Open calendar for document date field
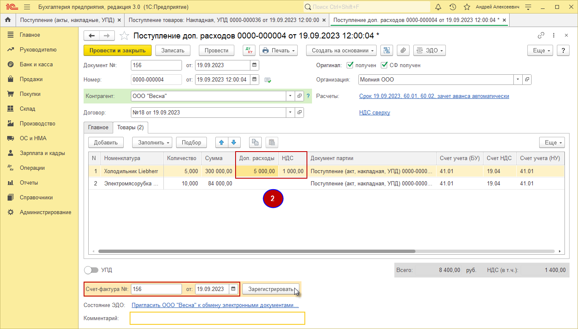578x329 pixels. [255, 65]
